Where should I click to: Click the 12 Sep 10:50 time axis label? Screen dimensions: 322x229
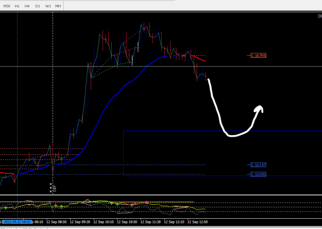(127, 222)
